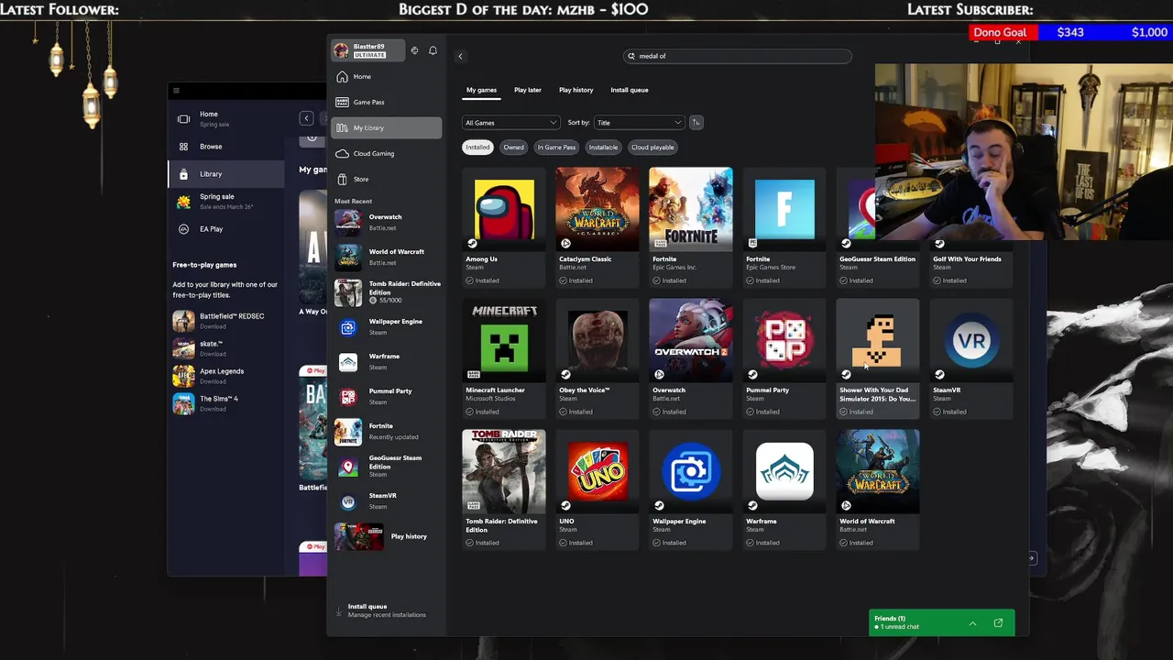Open the Warframe tile in the grid
The height and width of the screenshot is (660, 1173).
(784, 489)
